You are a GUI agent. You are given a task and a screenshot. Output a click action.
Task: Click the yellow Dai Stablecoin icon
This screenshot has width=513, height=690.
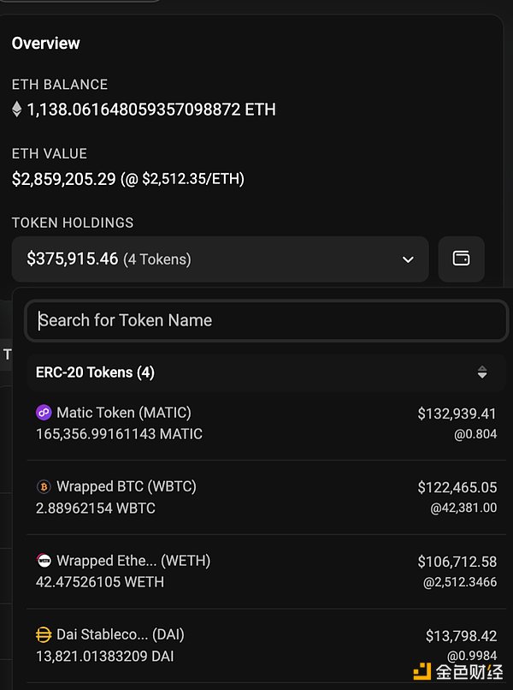click(x=44, y=634)
